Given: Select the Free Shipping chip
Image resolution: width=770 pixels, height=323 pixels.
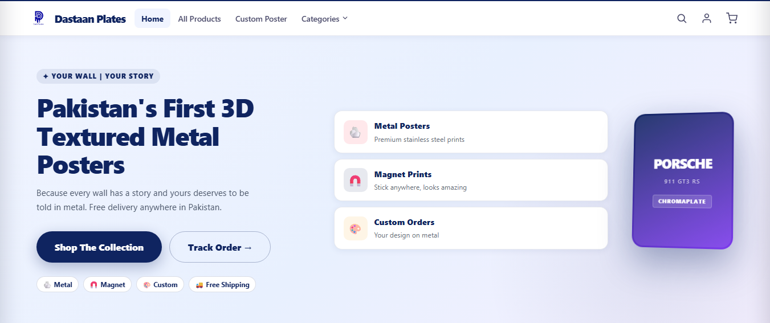Looking at the screenshot, I should pyautogui.click(x=222, y=284).
